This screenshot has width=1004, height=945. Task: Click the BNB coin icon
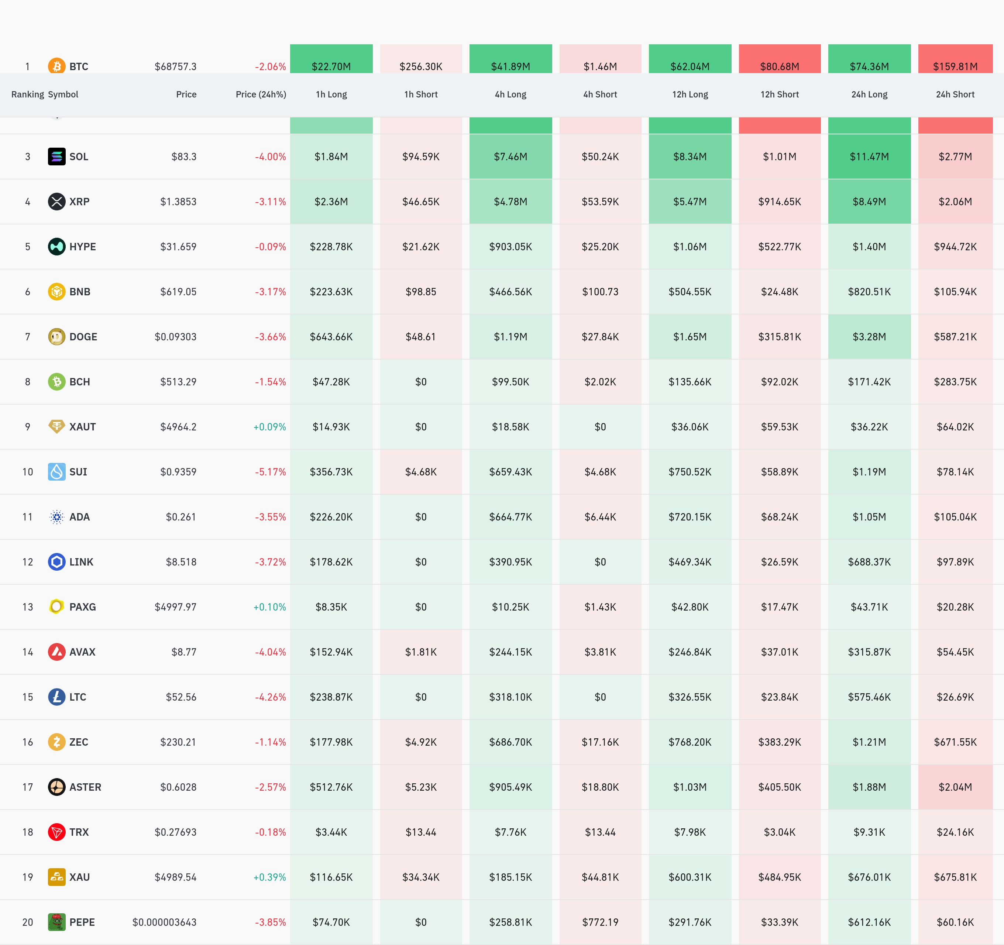[x=56, y=291]
